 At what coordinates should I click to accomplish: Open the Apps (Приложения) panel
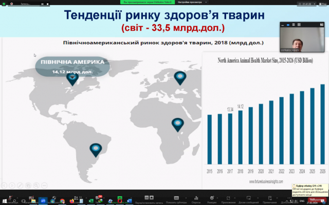click(229, 198)
